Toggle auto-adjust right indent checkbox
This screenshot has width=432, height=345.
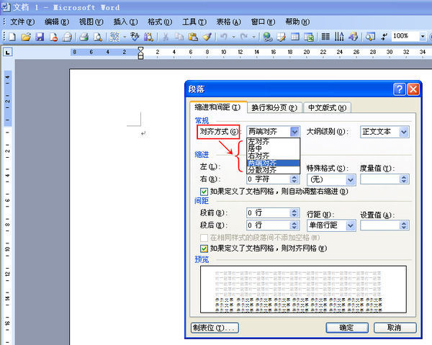[204, 192]
